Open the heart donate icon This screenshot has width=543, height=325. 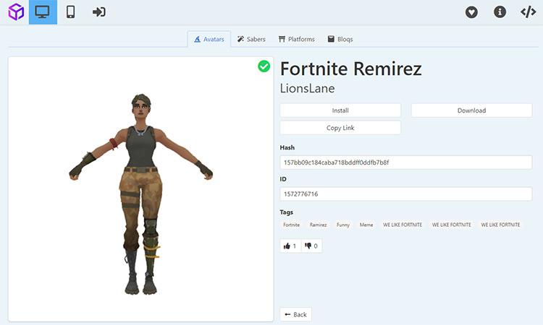(x=471, y=12)
